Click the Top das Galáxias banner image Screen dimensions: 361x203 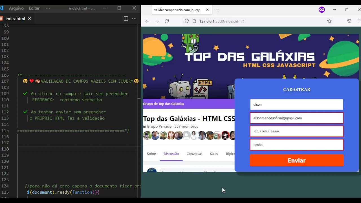[251, 56]
